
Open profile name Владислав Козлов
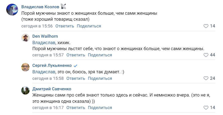pos(40,7)
